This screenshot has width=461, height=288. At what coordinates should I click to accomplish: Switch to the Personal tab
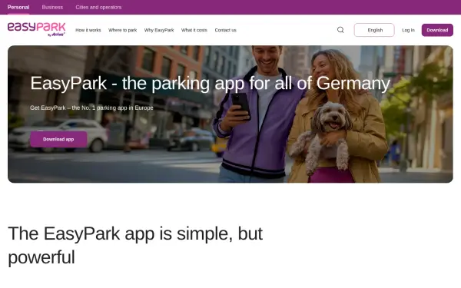point(18,7)
